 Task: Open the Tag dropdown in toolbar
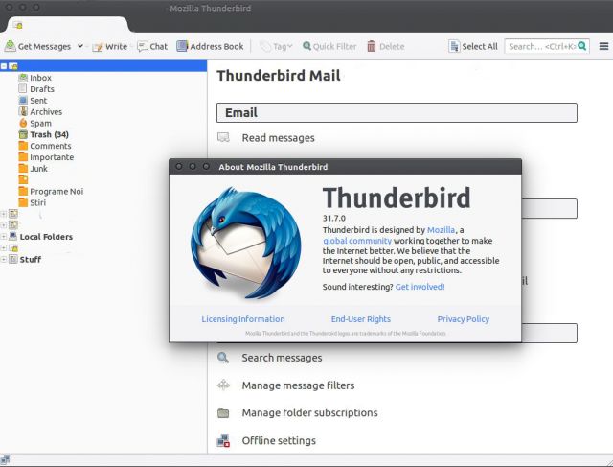(x=277, y=46)
